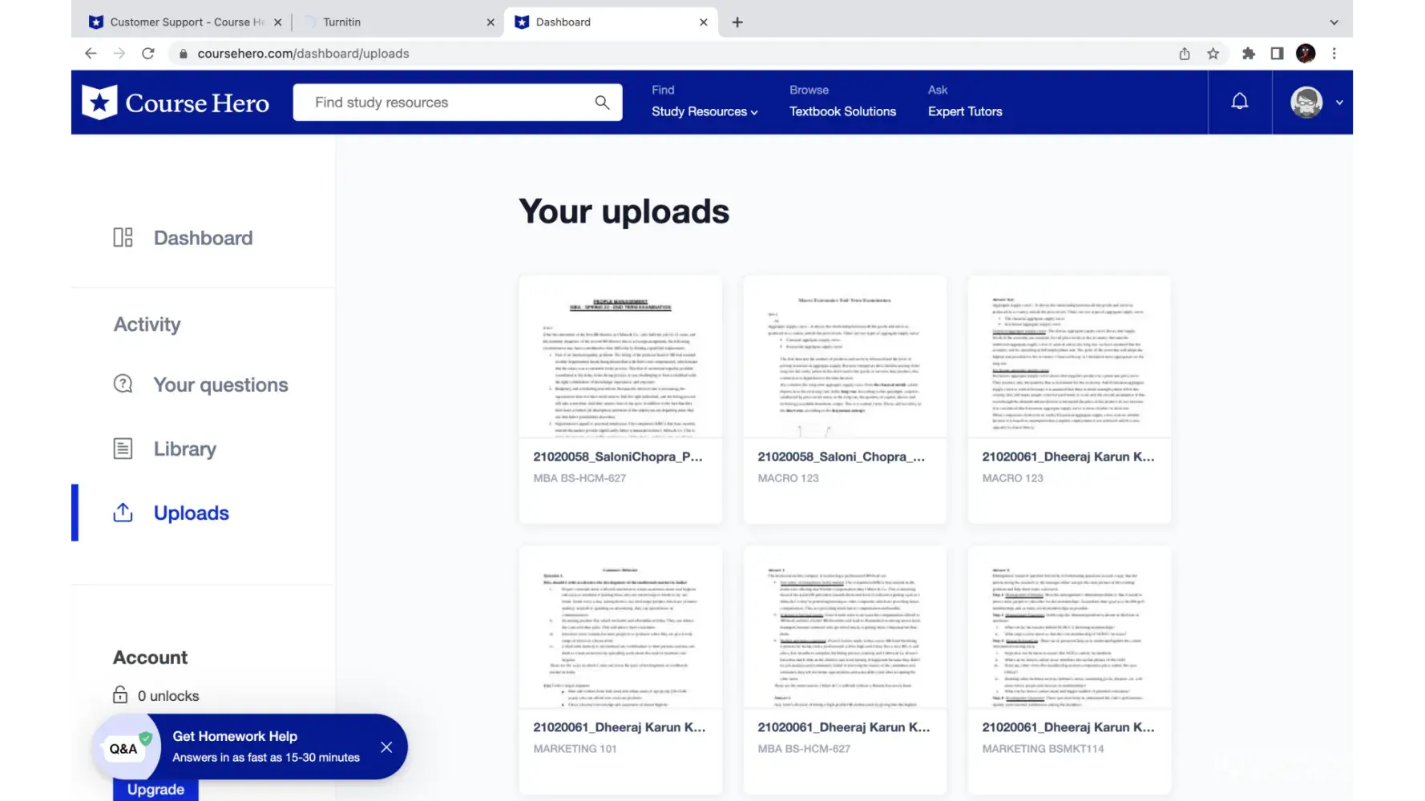Toggle the browser side panel
This screenshot has width=1425, height=801.
point(1278,54)
